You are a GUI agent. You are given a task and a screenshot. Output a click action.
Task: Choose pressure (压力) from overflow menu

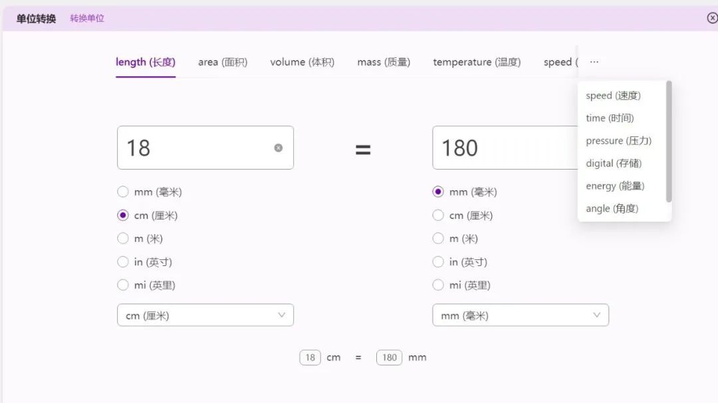coord(618,141)
